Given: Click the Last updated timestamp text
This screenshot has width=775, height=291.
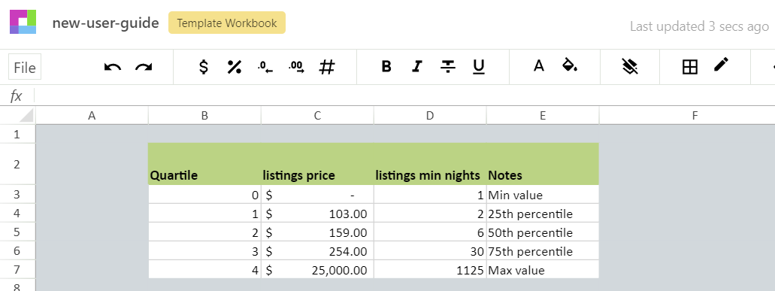Looking at the screenshot, I should click(x=699, y=26).
